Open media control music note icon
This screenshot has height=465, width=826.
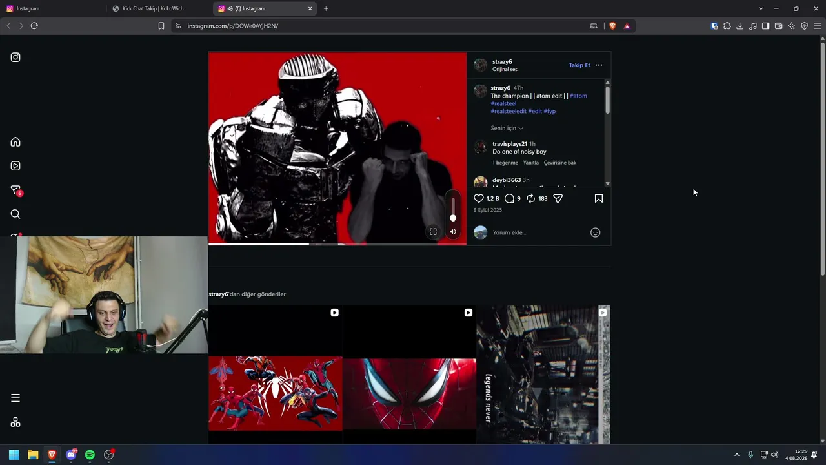coord(753,26)
